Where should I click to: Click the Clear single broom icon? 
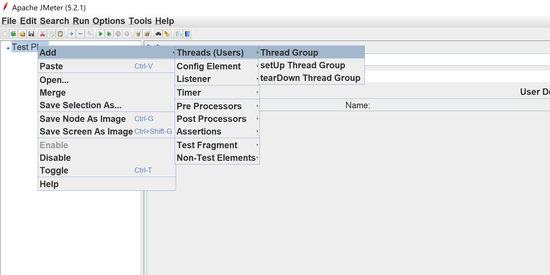(x=138, y=34)
